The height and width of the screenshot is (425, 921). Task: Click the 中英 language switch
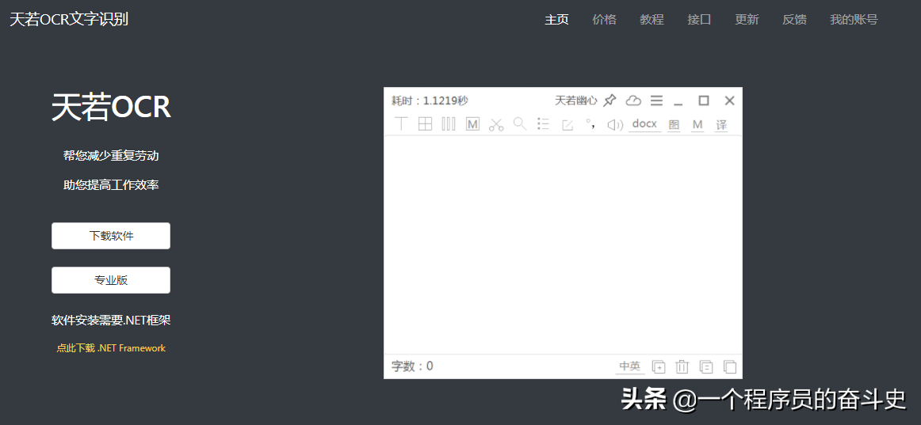[x=629, y=366]
